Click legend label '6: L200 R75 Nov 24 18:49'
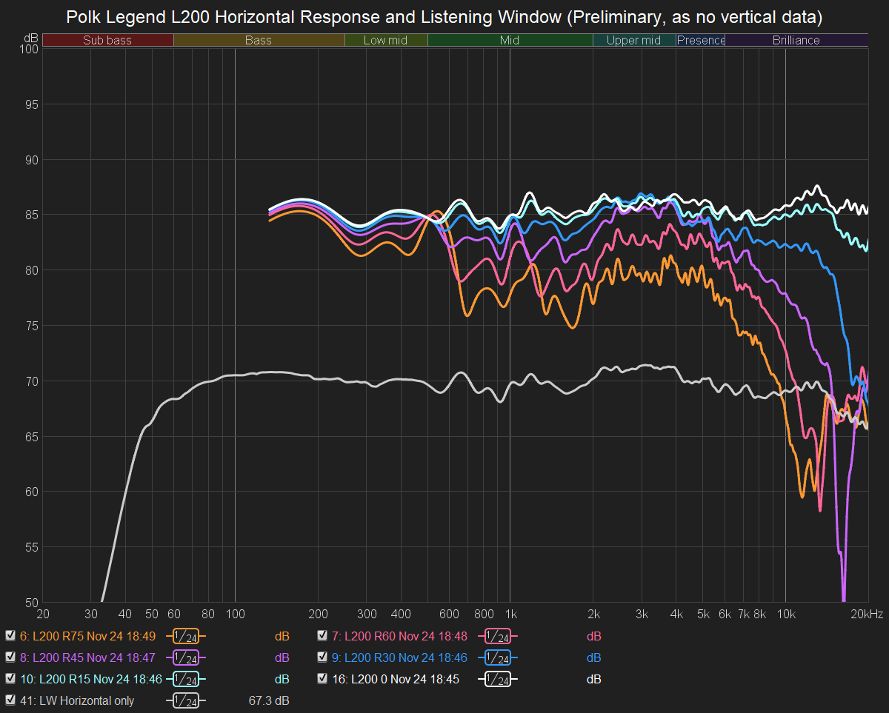The height and width of the screenshot is (713, 889). click(x=87, y=636)
